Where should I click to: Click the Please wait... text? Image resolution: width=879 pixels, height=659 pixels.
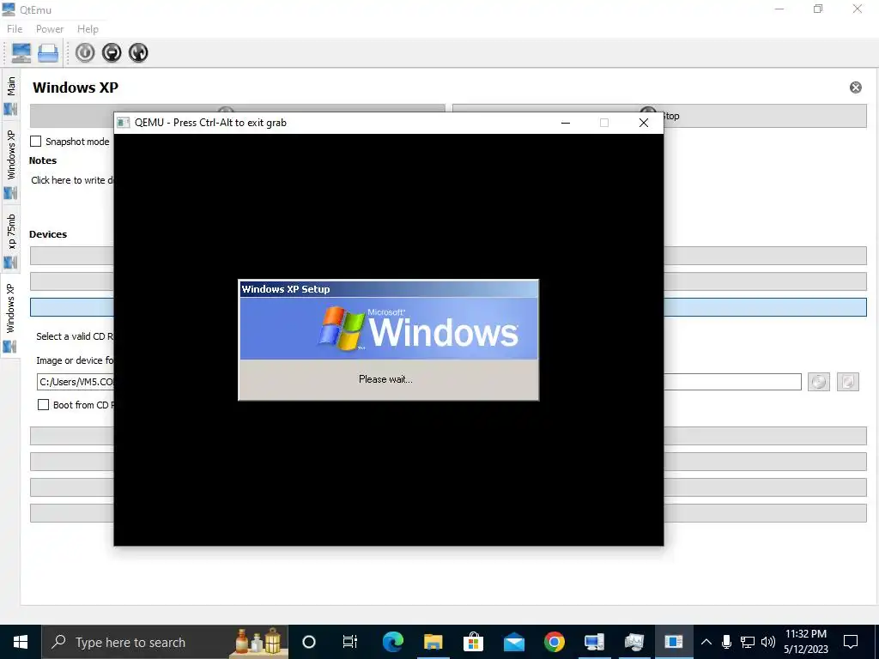pyautogui.click(x=385, y=379)
